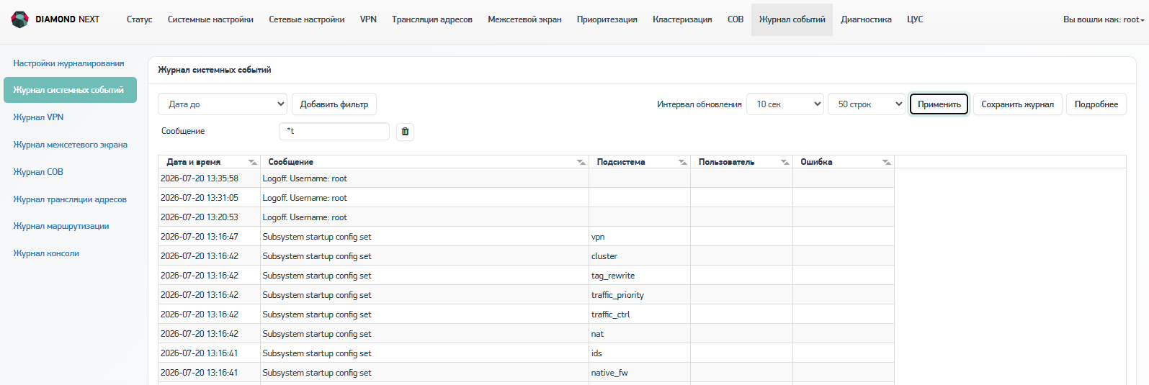Click sort icon in Пользователь column header
Image resolution: width=1149 pixels, height=385 pixels.
784,162
